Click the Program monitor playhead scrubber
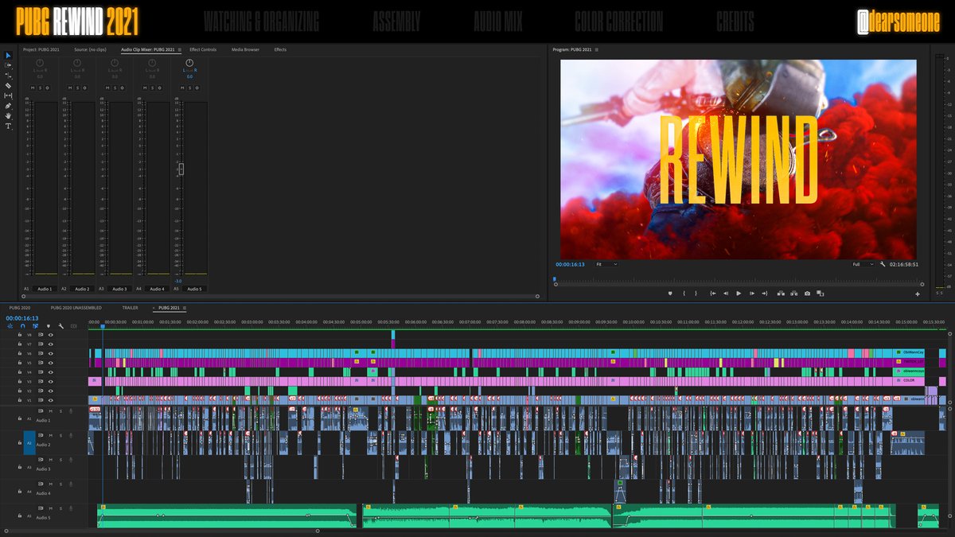Image resolution: width=955 pixels, height=537 pixels. (555, 278)
